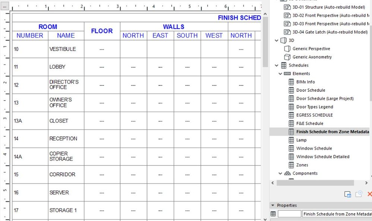
Task: Select the 3D folder icon
Action: [283, 40]
